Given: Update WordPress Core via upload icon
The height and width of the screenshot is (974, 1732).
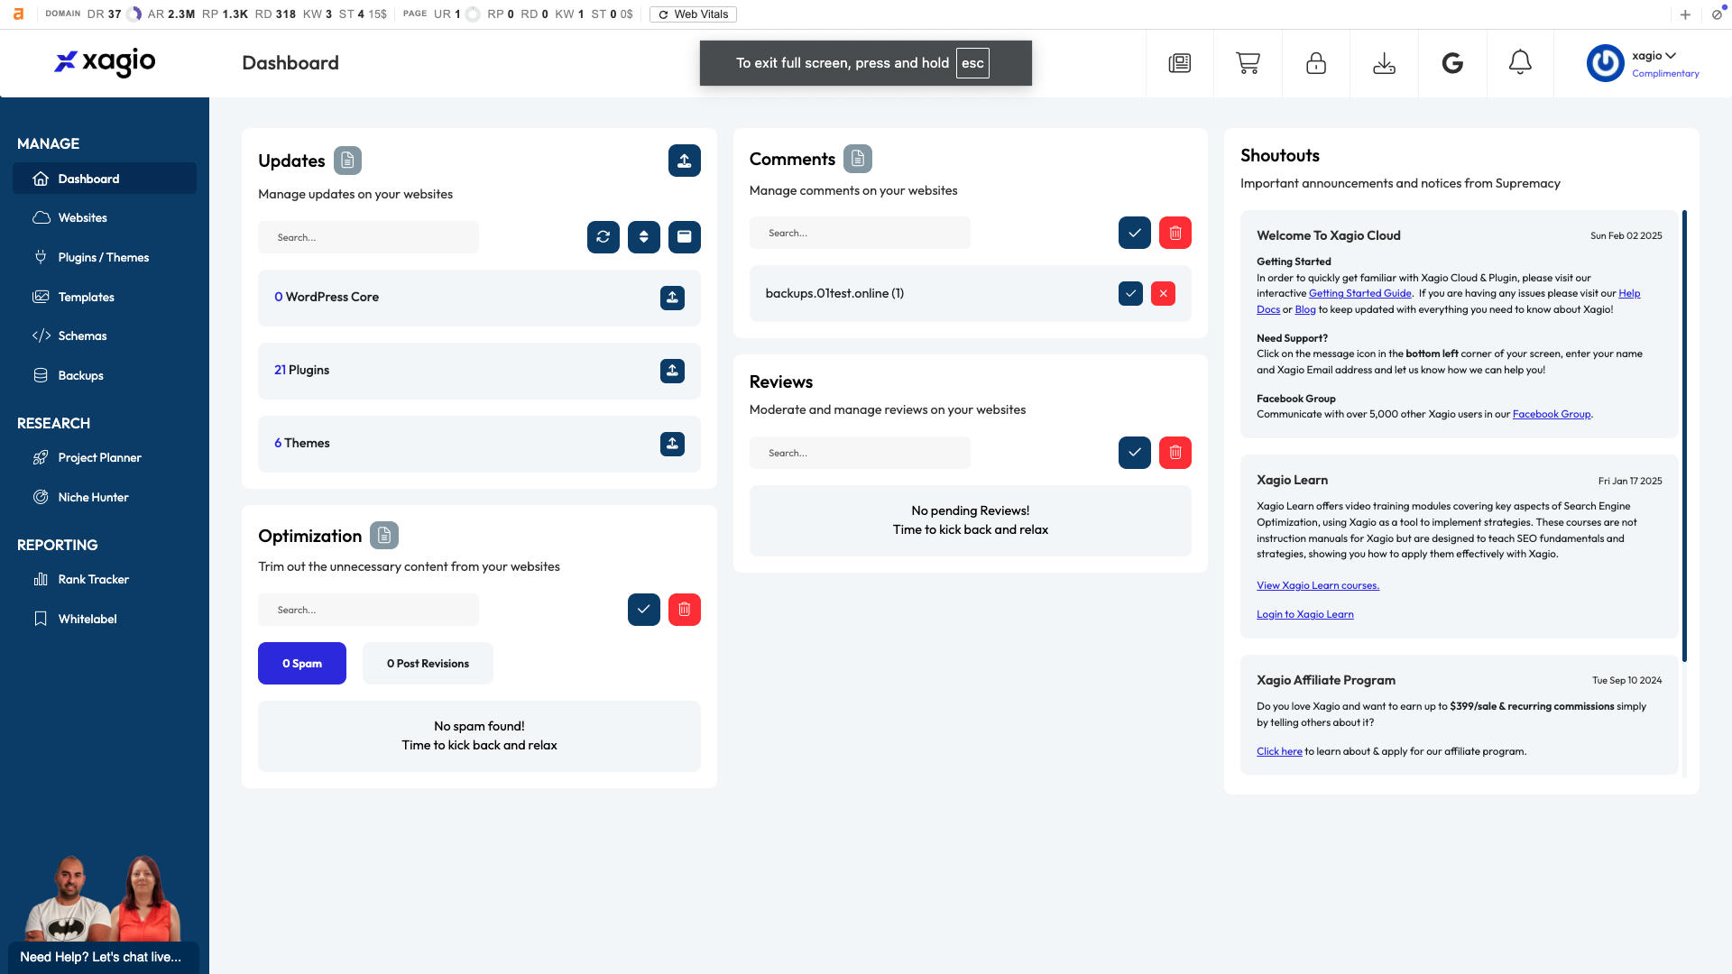Looking at the screenshot, I should (x=672, y=298).
